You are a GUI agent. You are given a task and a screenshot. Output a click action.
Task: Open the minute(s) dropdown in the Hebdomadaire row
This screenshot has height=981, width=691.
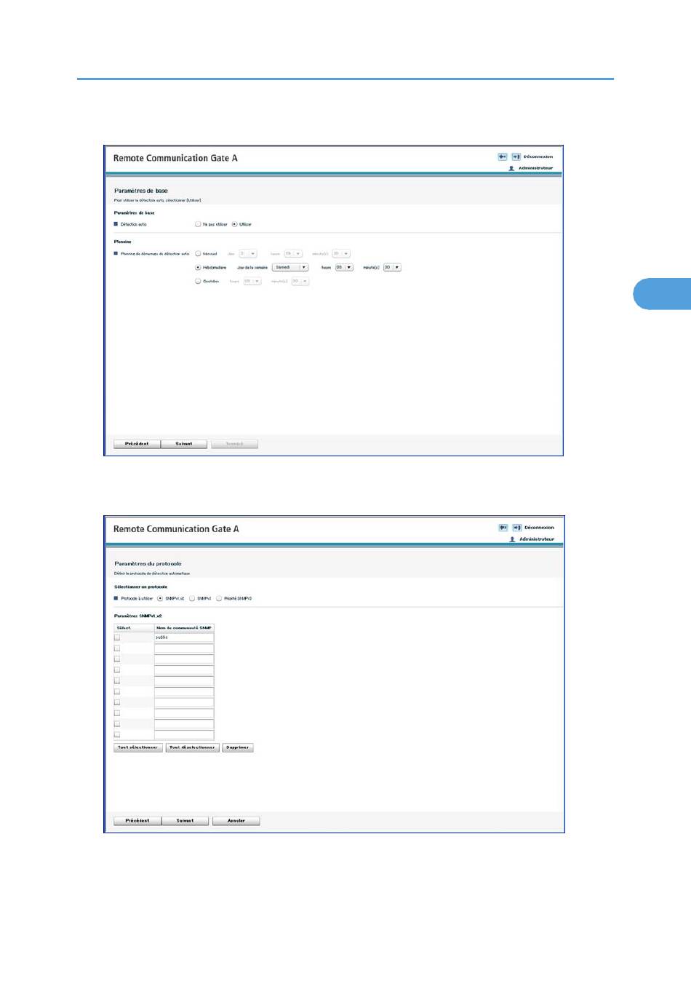tap(392, 267)
